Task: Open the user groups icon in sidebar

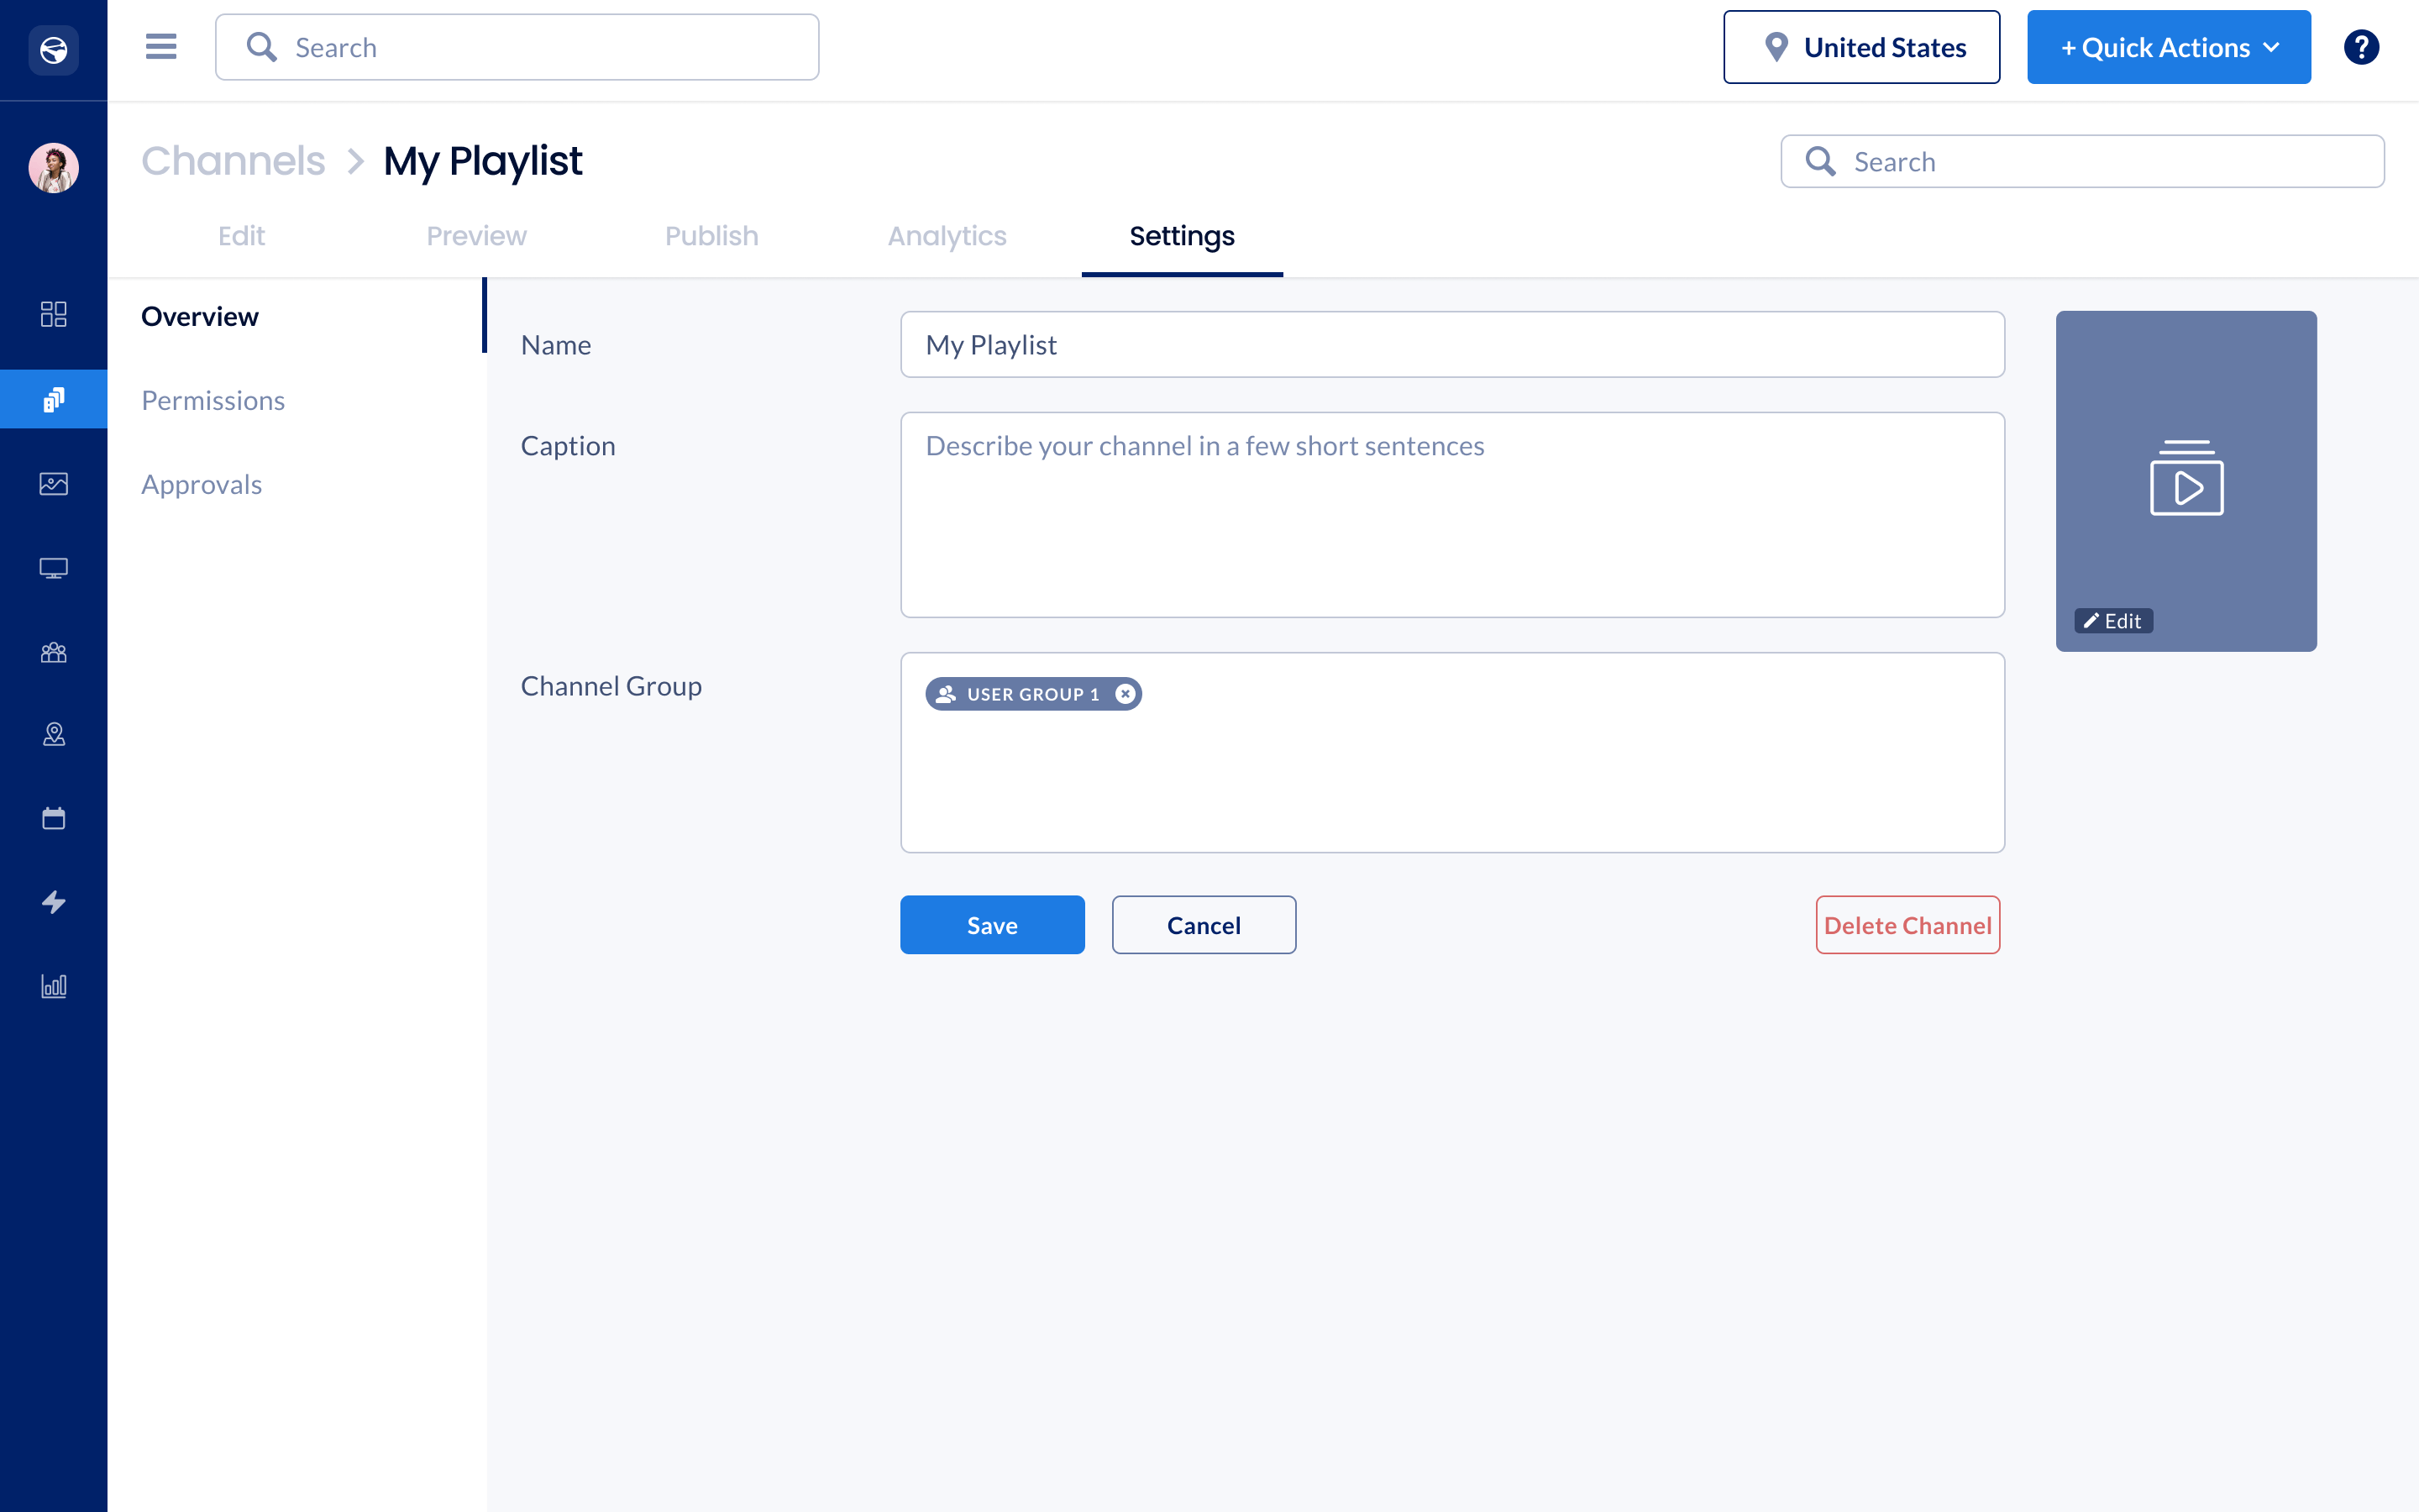Action: pos(54,653)
